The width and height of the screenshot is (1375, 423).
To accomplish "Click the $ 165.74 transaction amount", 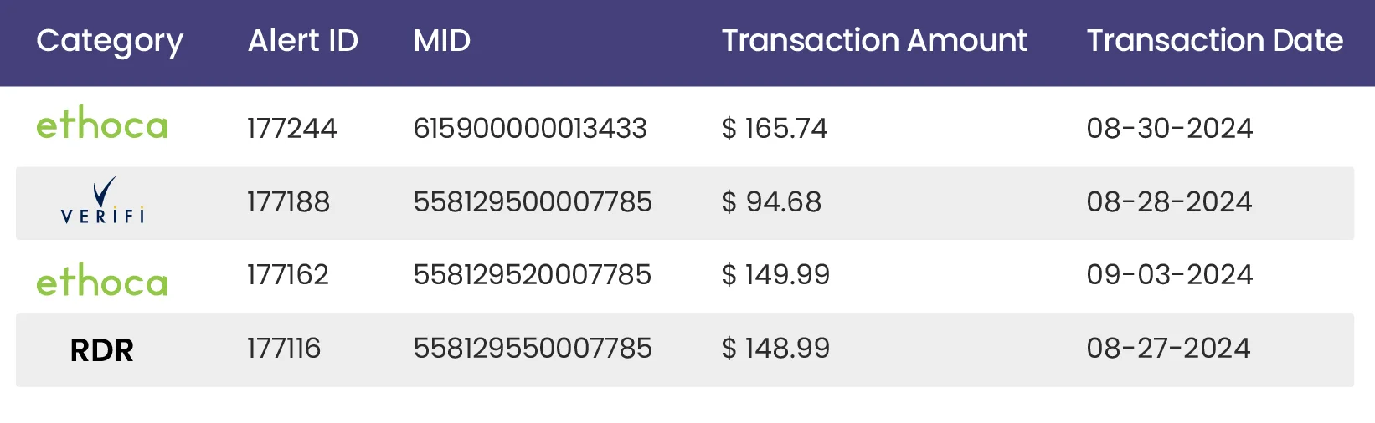I will (x=775, y=128).
